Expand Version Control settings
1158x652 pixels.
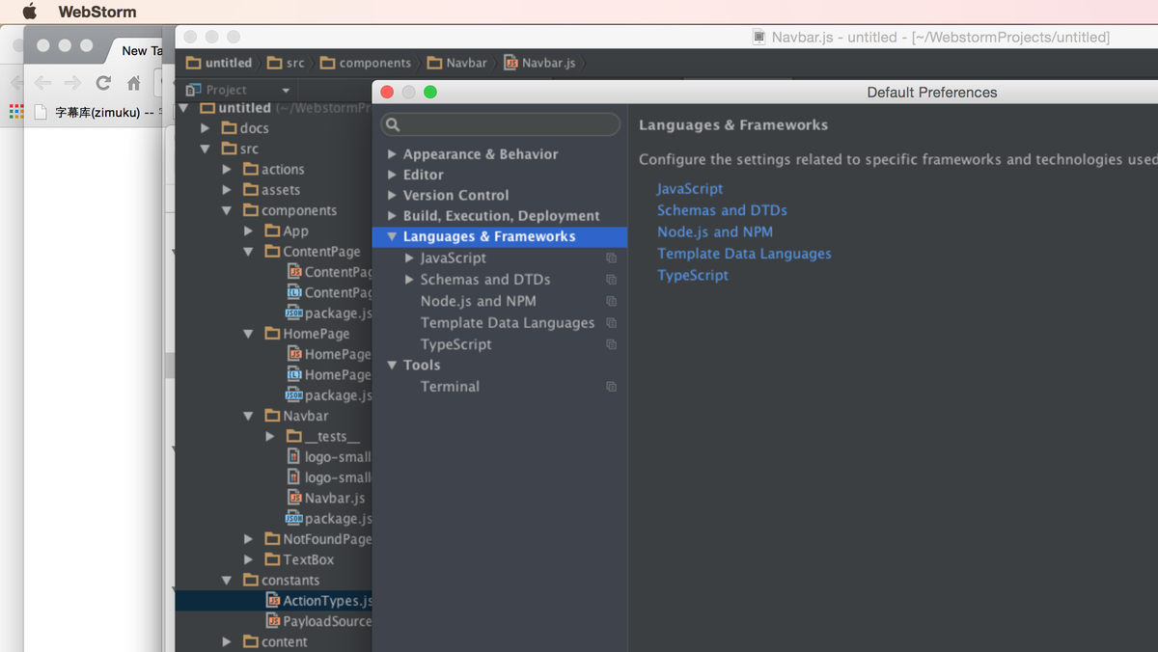coord(392,195)
